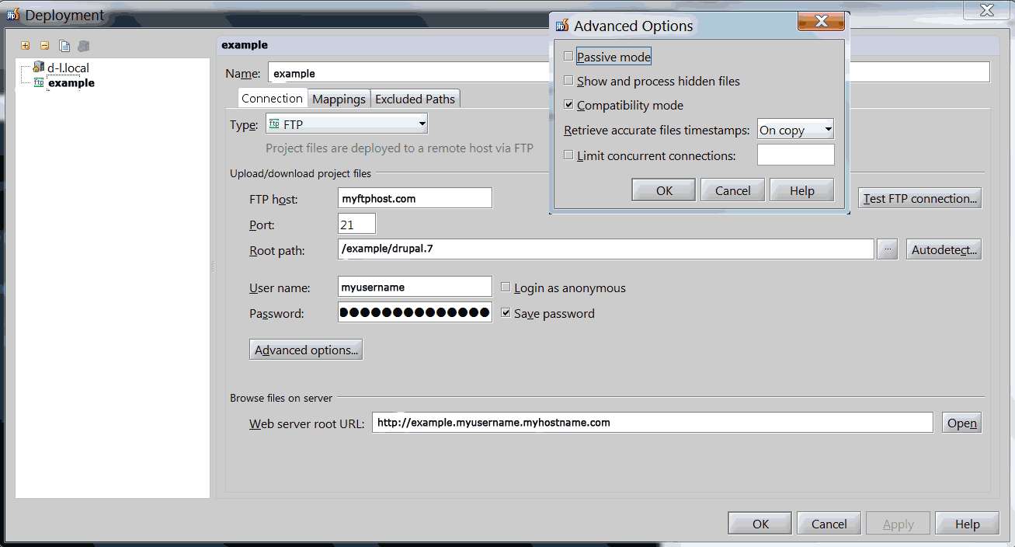Image resolution: width=1015 pixels, height=547 pixels.
Task: Open the Excluded Paths tab
Action: click(x=415, y=99)
